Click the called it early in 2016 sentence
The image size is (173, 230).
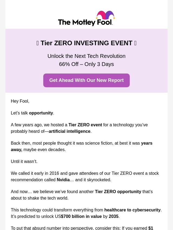point(85,177)
